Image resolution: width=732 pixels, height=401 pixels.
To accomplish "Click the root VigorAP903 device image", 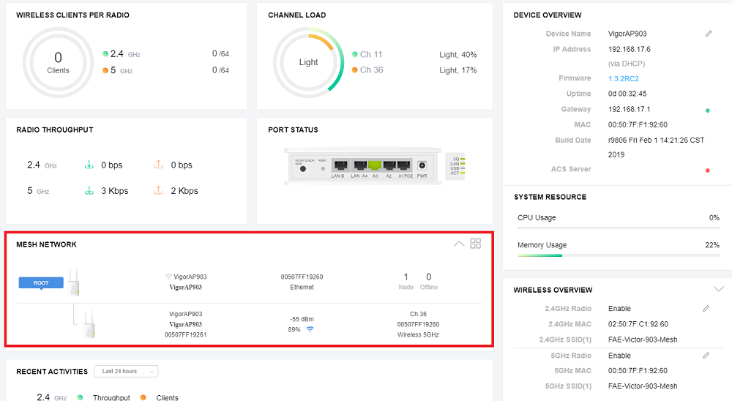I will [x=73, y=282].
